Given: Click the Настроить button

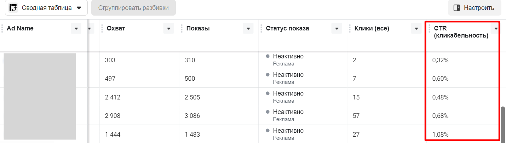Looking at the screenshot, I should (x=474, y=8).
